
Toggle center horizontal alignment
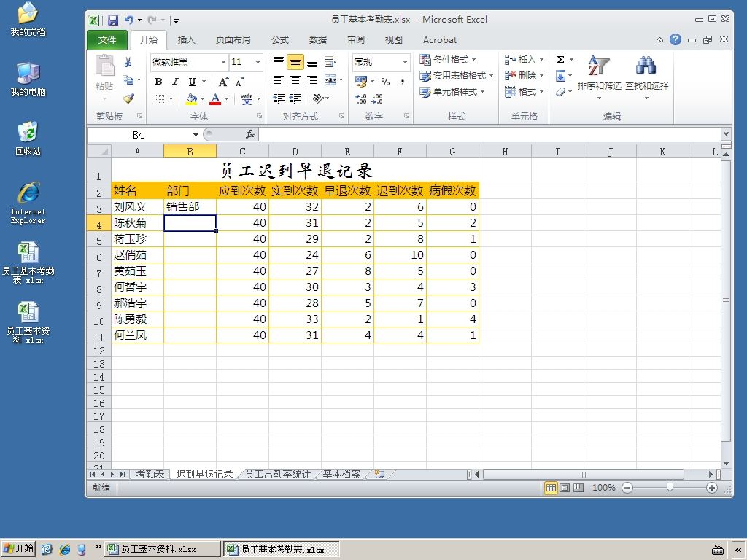pos(295,80)
